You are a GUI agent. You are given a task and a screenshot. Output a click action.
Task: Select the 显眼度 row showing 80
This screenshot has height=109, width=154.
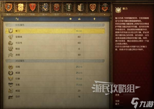click(x=55, y=37)
